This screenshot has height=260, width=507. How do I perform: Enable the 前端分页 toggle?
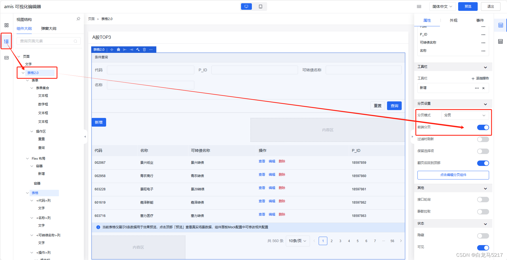pyautogui.click(x=483, y=127)
